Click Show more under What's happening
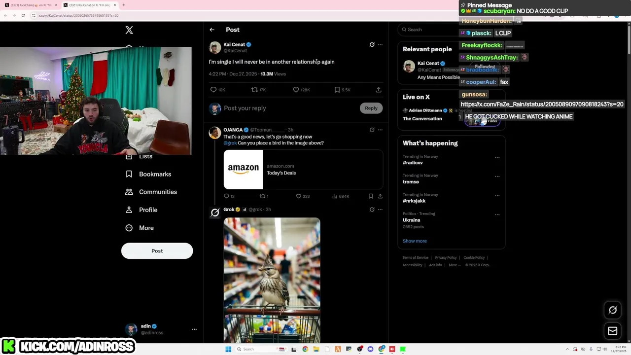The height and width of the screenshot is (355, 631). pos(415,241)
